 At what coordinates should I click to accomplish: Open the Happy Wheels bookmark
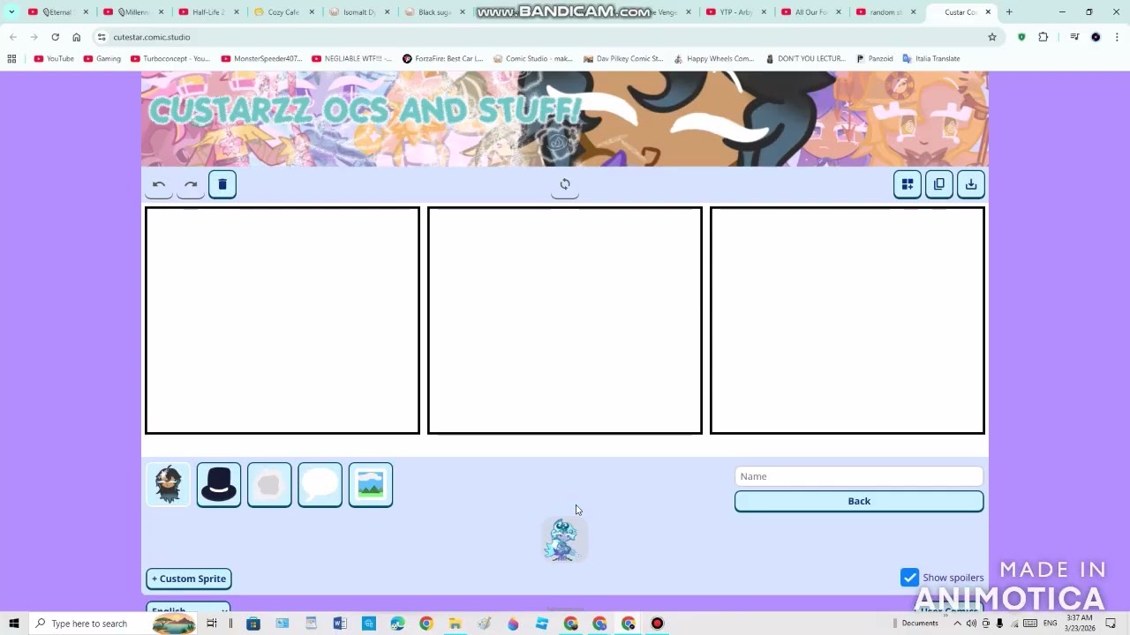tap(713, 59)
